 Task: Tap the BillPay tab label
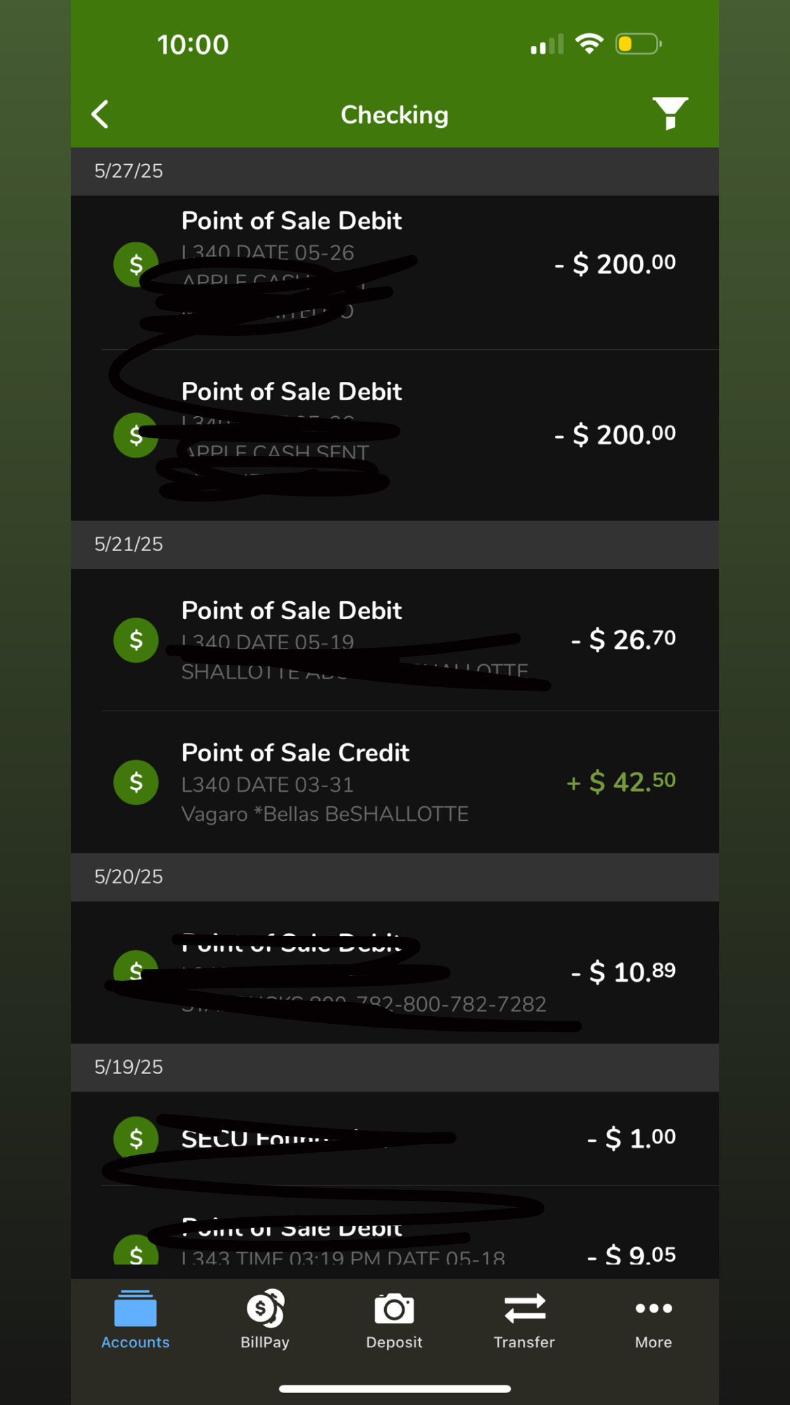265,1342
